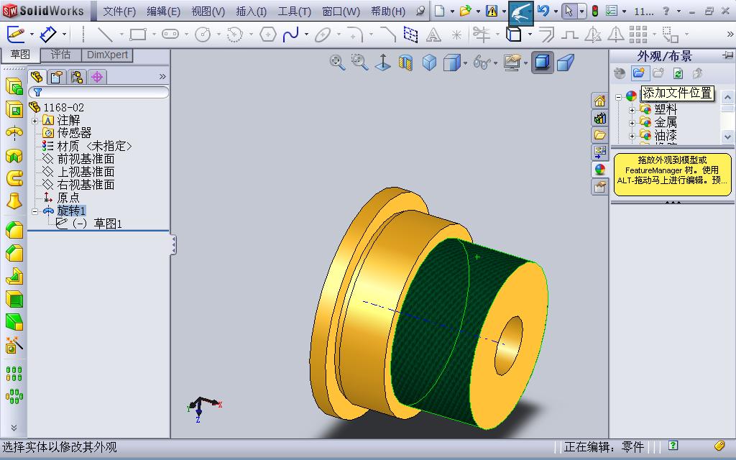The width and height of the screenshot is (736, 460).
Task: Select the 前视基准面 plane
Action: (x=86, y=159)
